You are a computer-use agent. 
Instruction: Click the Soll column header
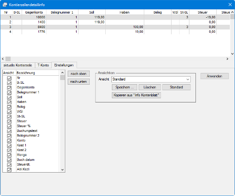(x=92, y=12)
